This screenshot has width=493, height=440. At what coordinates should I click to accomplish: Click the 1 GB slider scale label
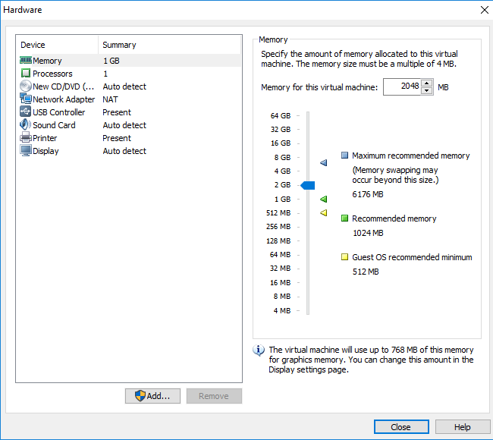click(x=282, y=199)
